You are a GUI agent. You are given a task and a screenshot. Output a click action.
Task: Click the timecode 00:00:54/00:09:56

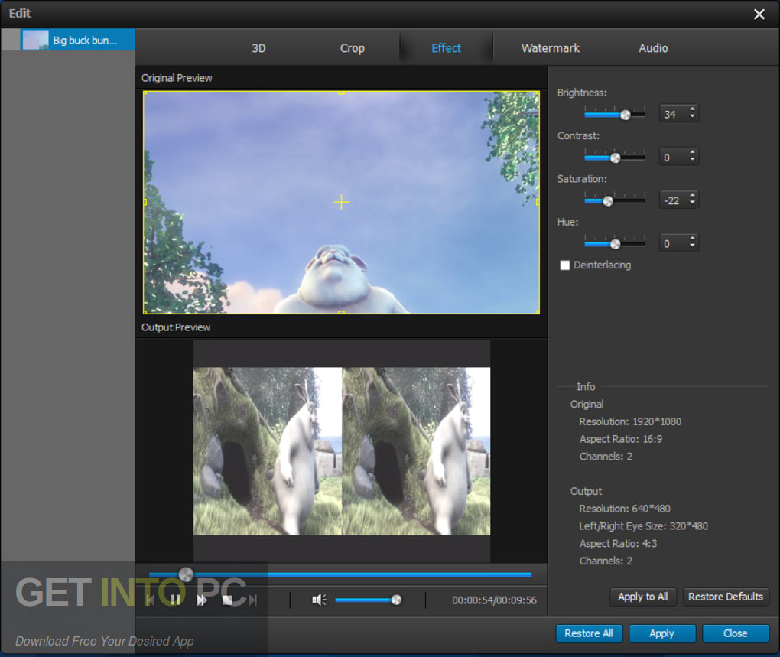click(x=494, y=600)
